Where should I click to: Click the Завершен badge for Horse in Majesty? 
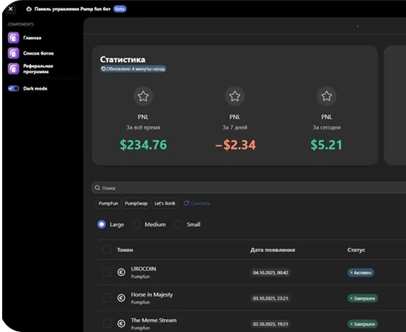363,298
